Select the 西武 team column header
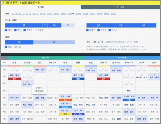Viewport: 161px width, 124px height. 91,63
